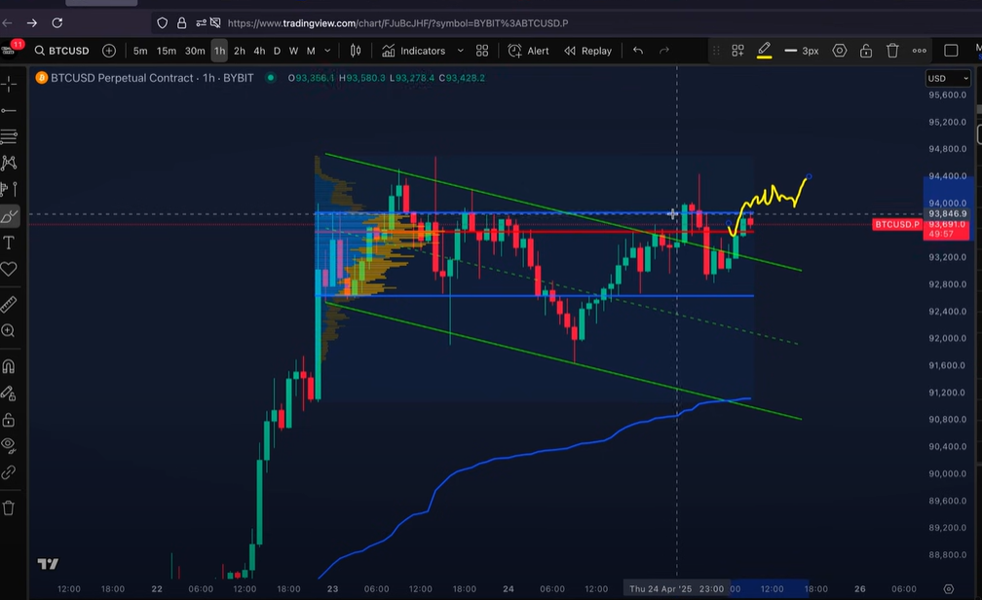Start bar Replay mode
This screenshot has width=982, height=600.
point(588,51)
